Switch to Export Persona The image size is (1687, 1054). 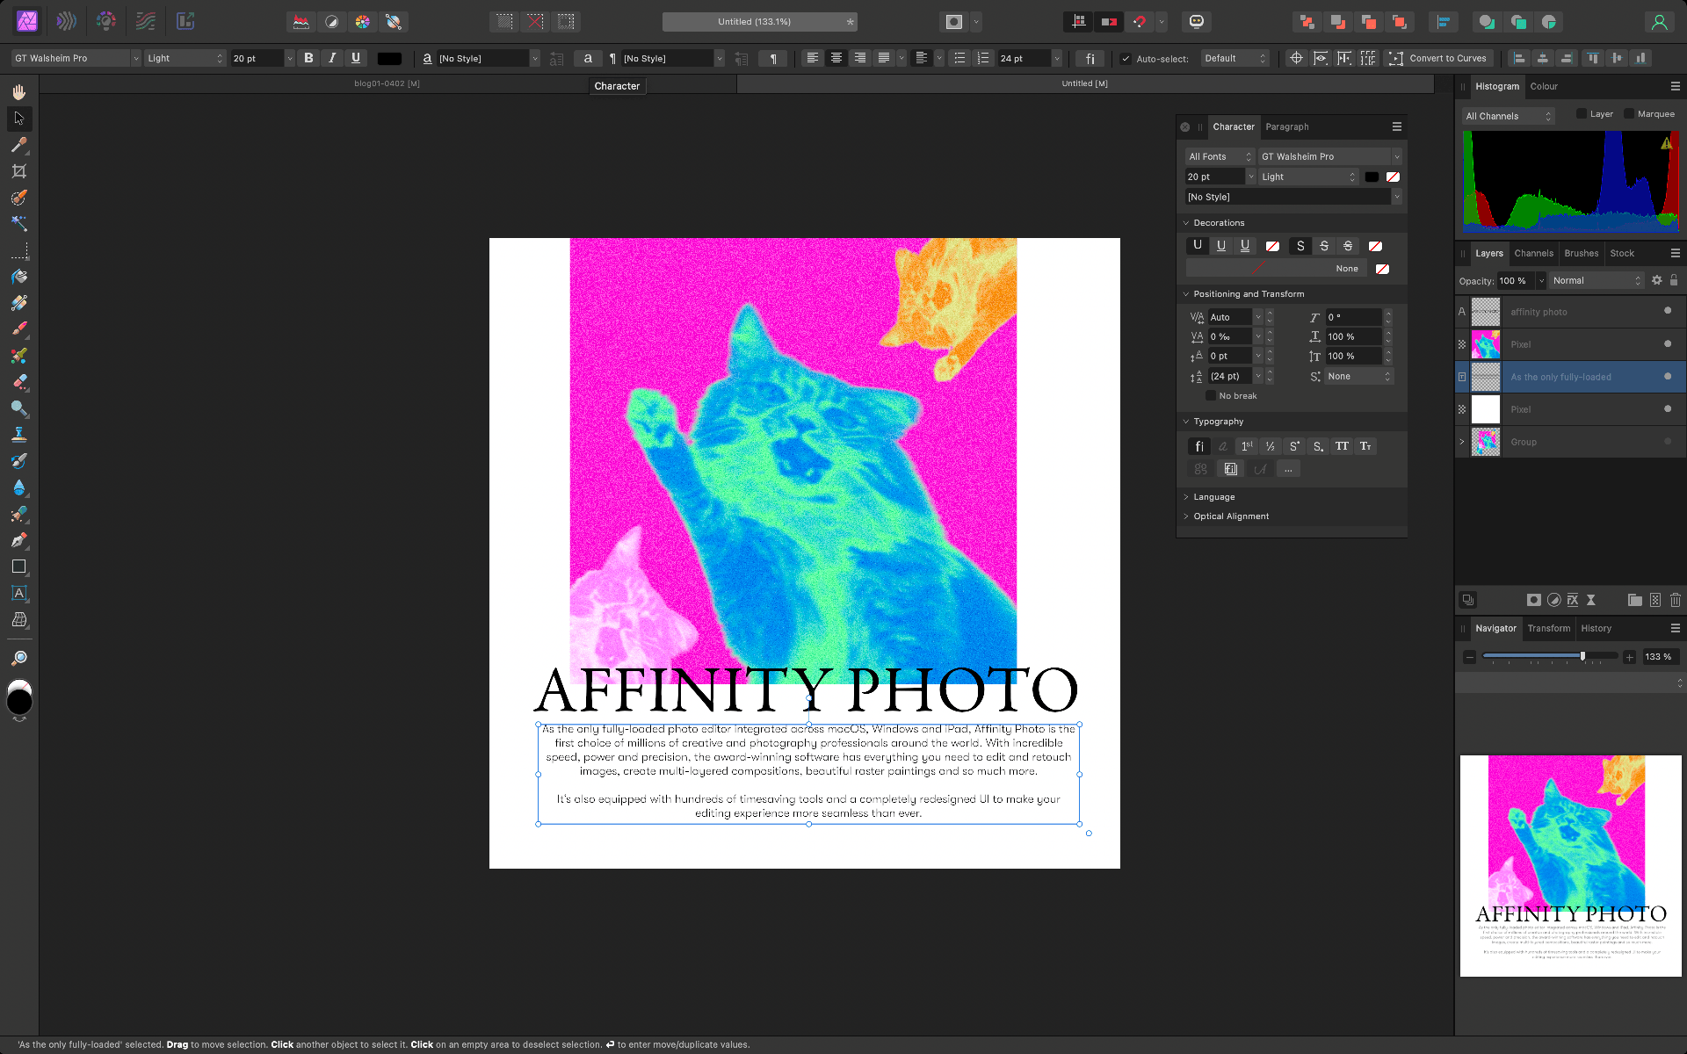[x=185, y=21]
